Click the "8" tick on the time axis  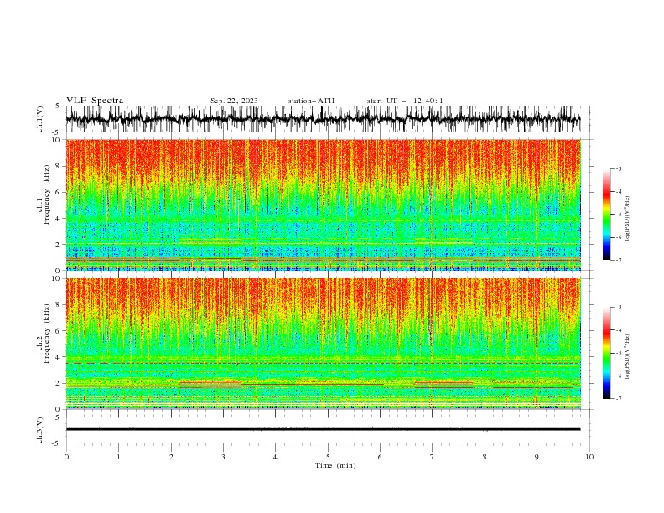coord(485,457)
